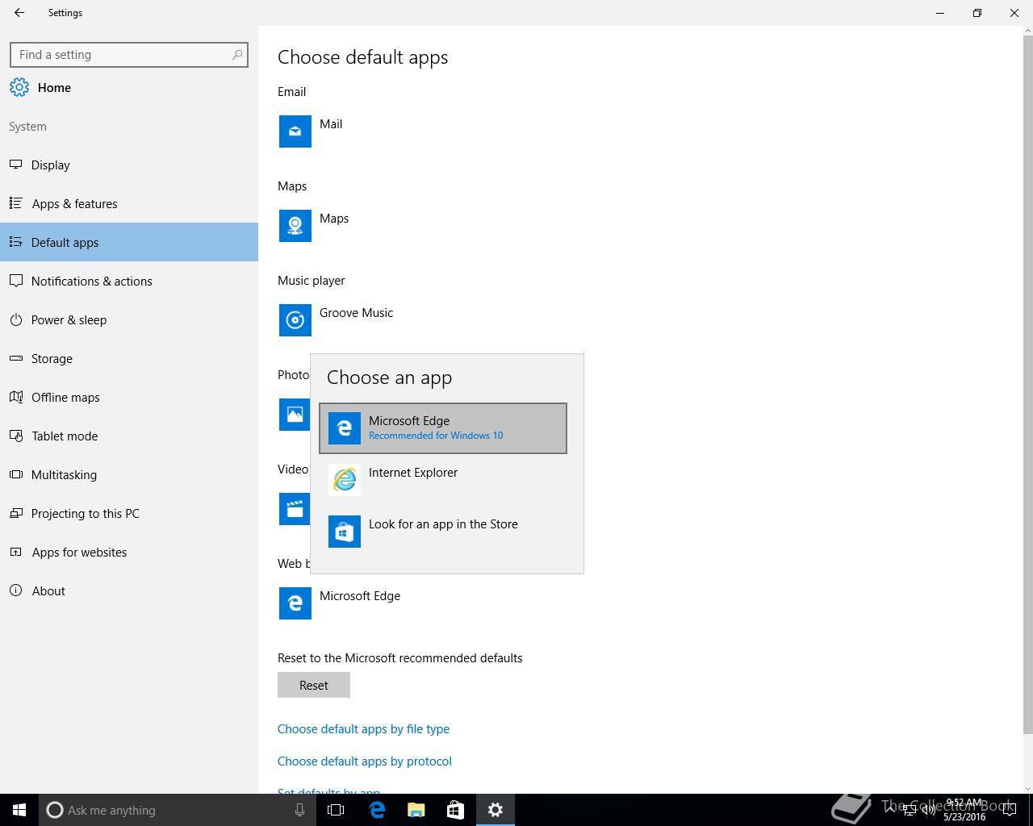Click the Movies & TV video player icon
Screen dimensions: 1033x826
click(x=295, y=509)
